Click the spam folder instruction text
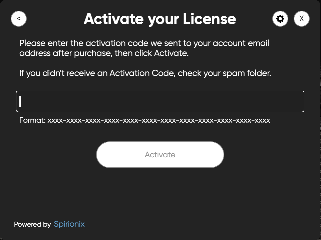Viewport: 321px width, 240px height. point(146,73)
